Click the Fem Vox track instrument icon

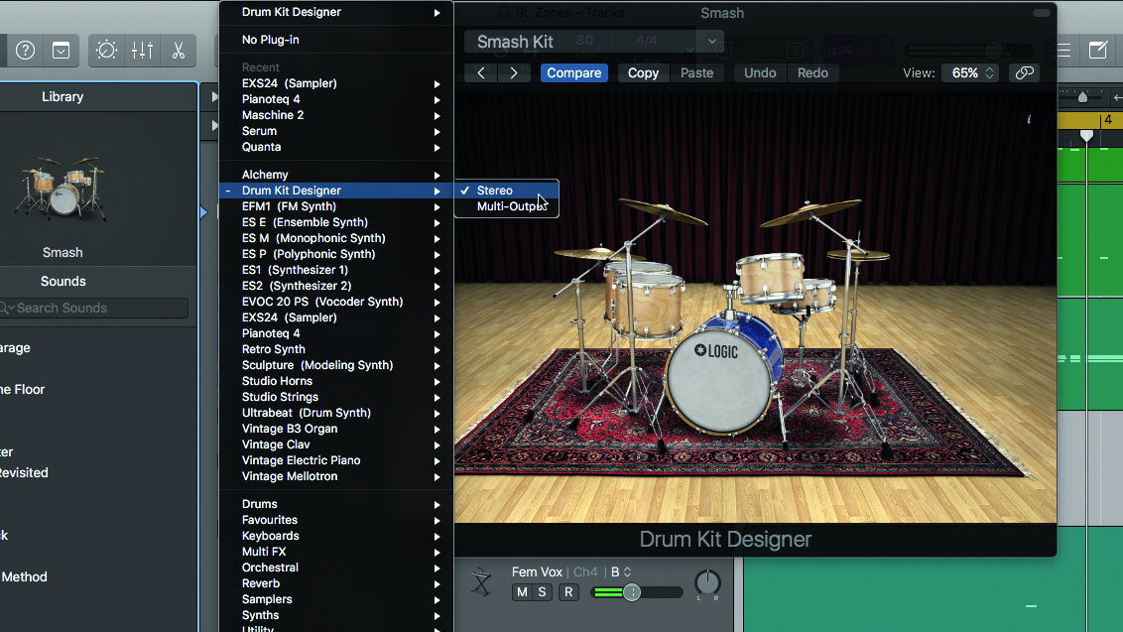tap(481, 581)
